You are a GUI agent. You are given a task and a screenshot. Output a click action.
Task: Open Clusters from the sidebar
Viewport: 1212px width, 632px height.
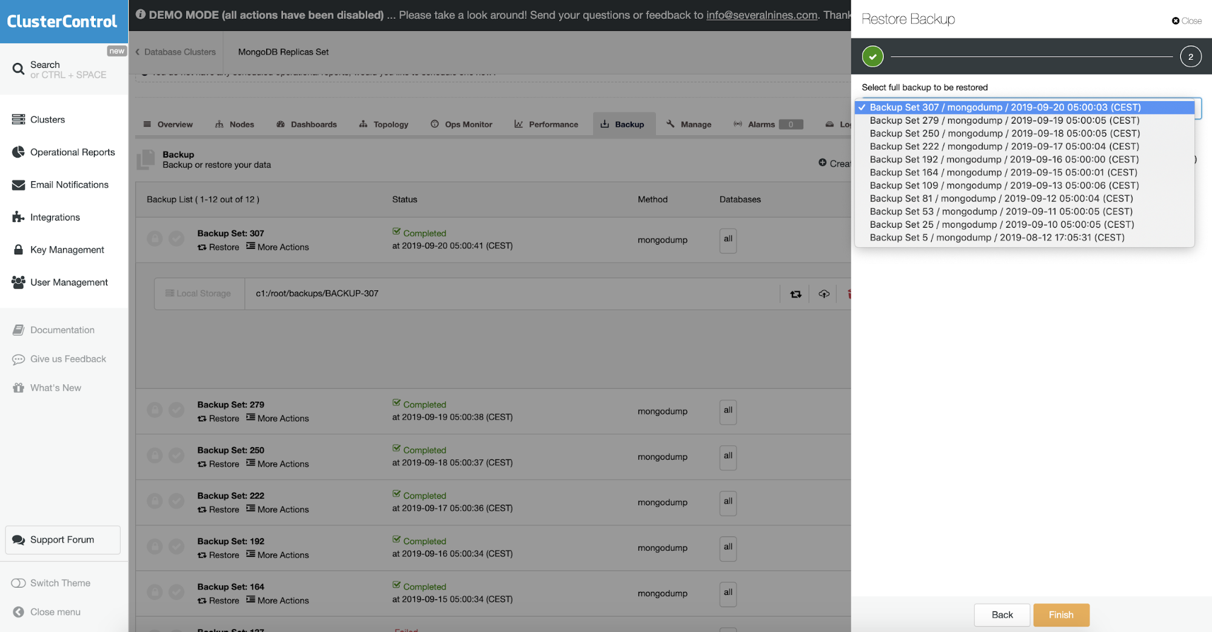47,119
